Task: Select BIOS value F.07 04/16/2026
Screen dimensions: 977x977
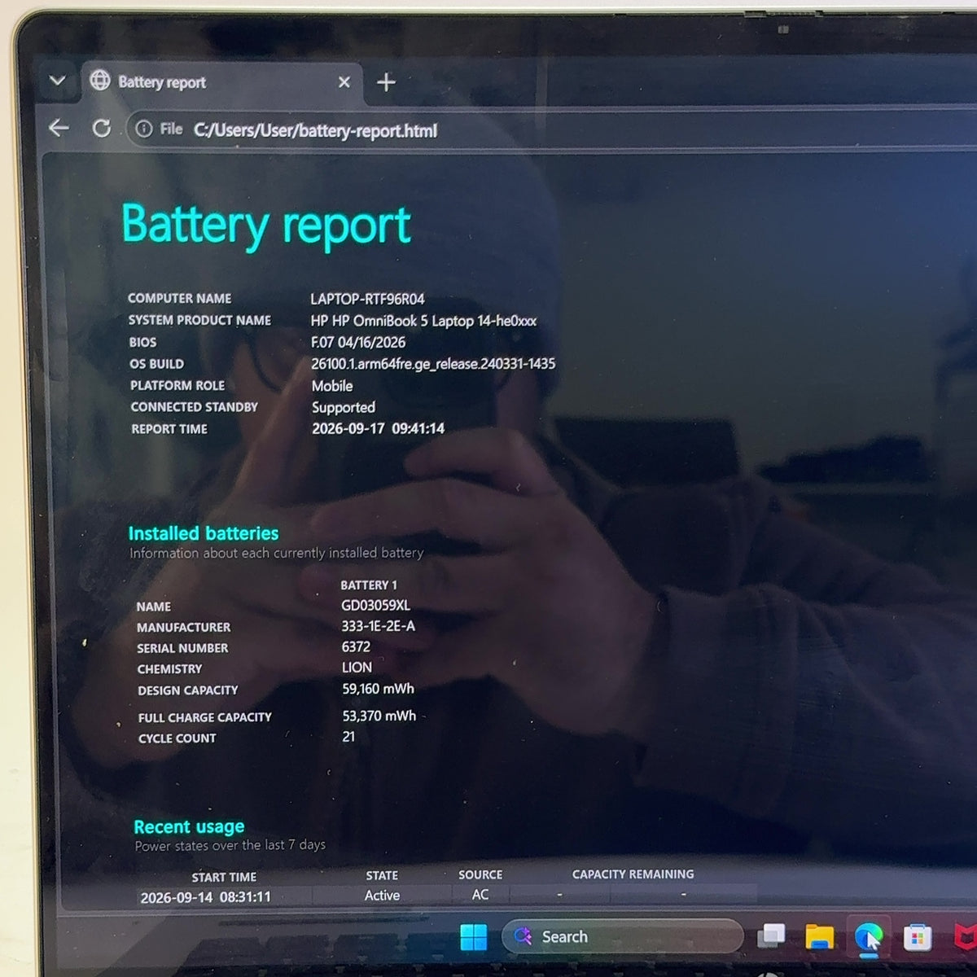Action: click(358, 343)
